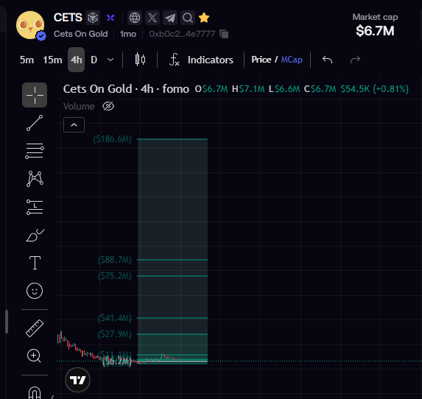Open the CETS website globe icon

click(x=135, y=18)
